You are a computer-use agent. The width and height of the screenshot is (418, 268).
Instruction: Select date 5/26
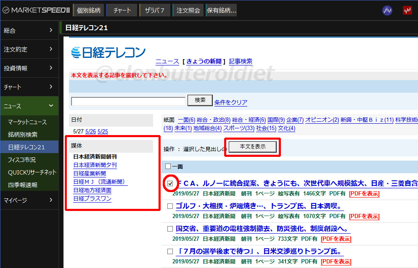tap(91, 131)
